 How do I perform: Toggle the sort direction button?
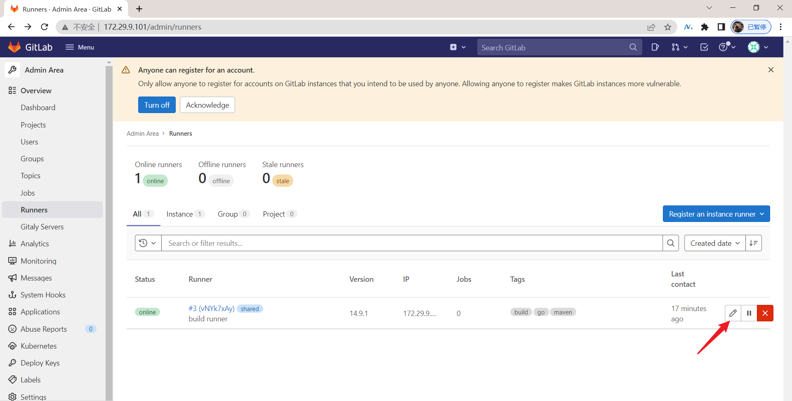754,243
